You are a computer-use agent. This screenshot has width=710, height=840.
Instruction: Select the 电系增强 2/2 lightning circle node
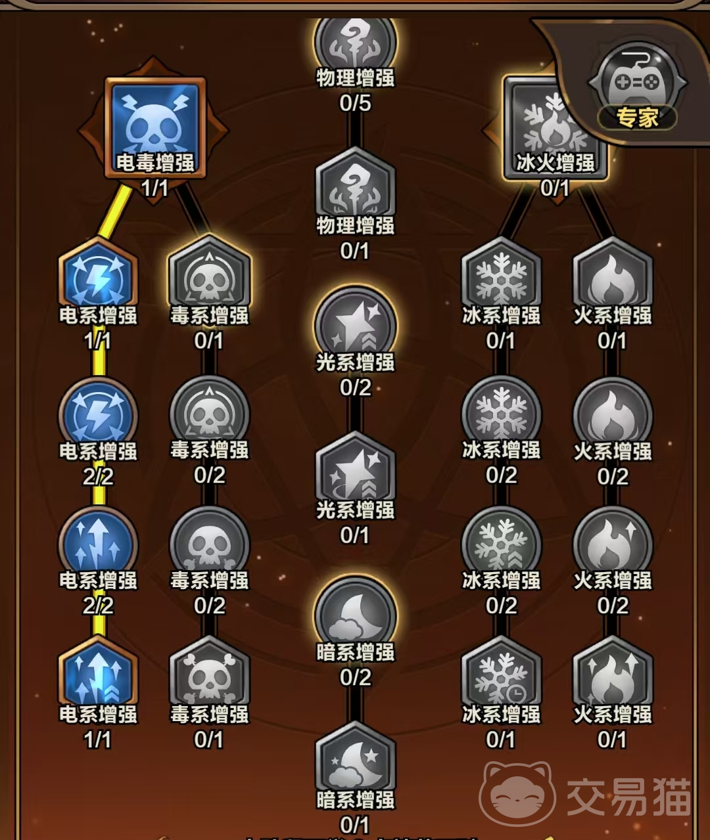[x=98, y=415]
